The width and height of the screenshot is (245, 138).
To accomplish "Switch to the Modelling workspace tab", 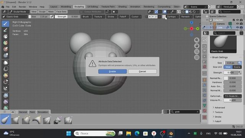I will 66,7.
